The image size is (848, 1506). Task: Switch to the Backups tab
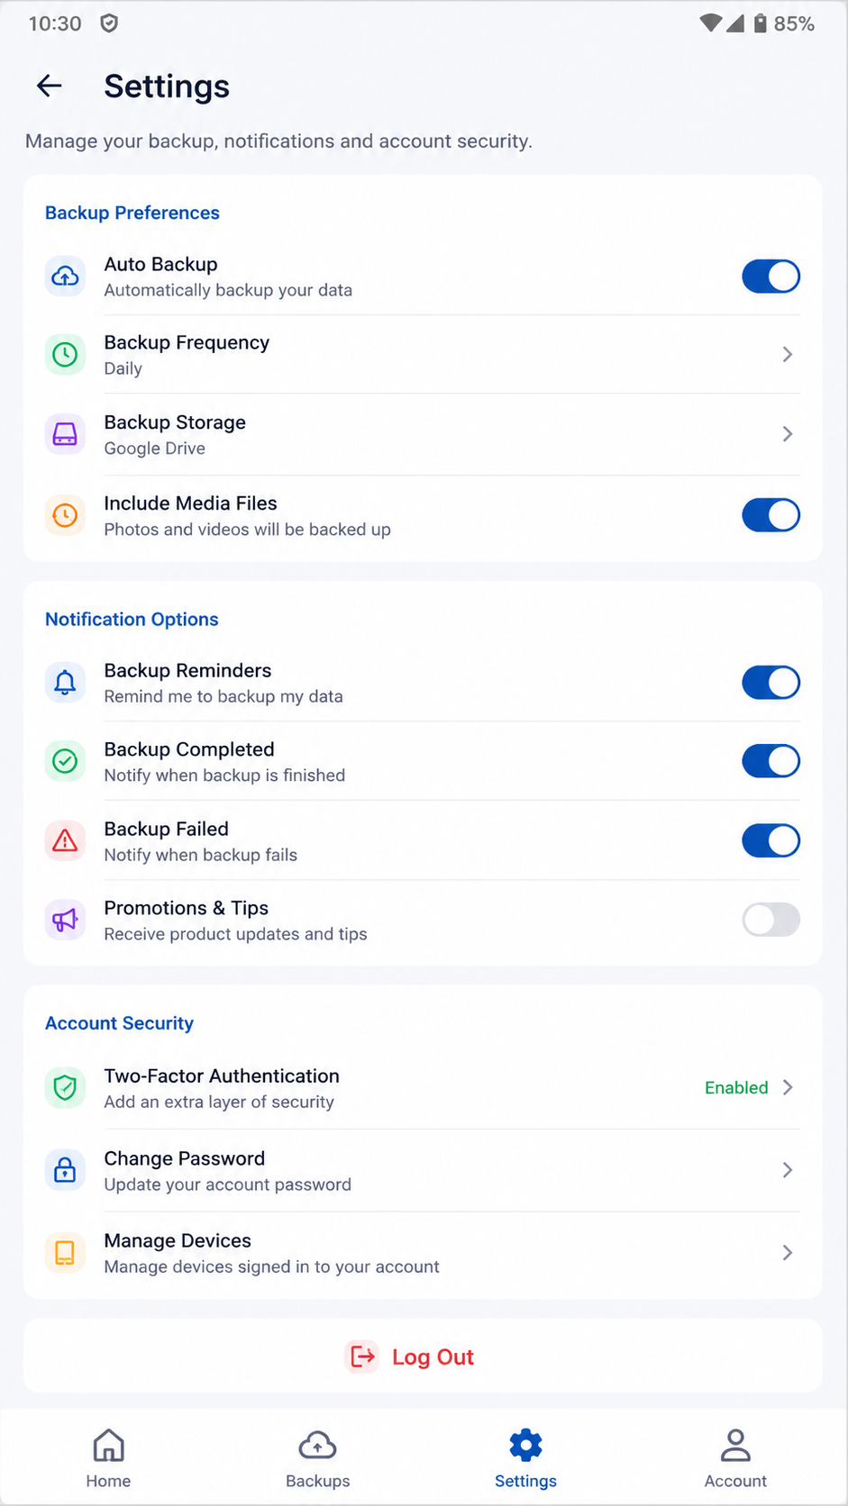pyautogui.click(x=317, y=1459)
